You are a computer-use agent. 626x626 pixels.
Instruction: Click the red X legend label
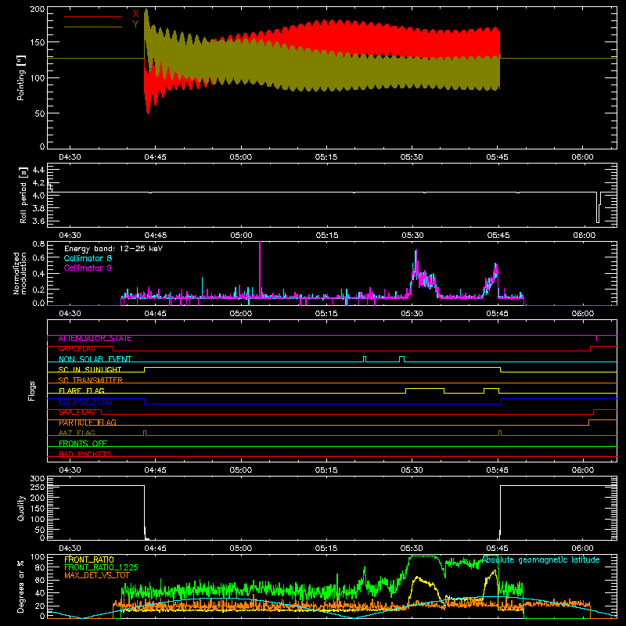(135, 14)
